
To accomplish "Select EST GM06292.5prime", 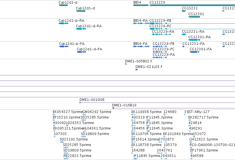I will [x=84, y=115].
